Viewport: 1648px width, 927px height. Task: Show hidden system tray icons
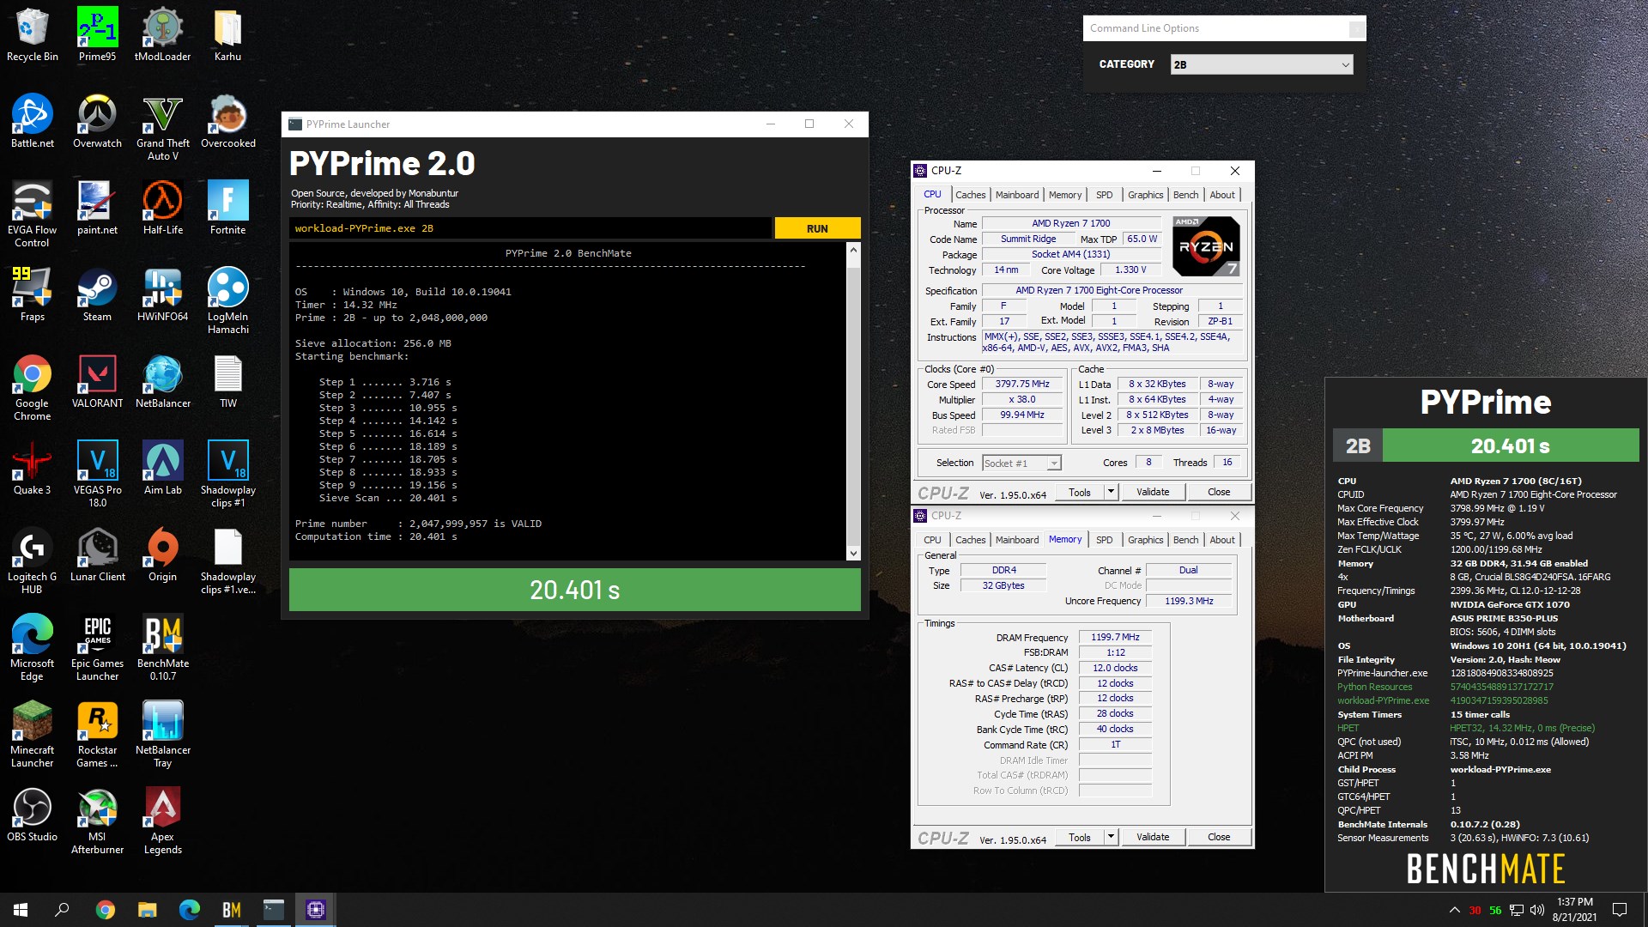1454,910
